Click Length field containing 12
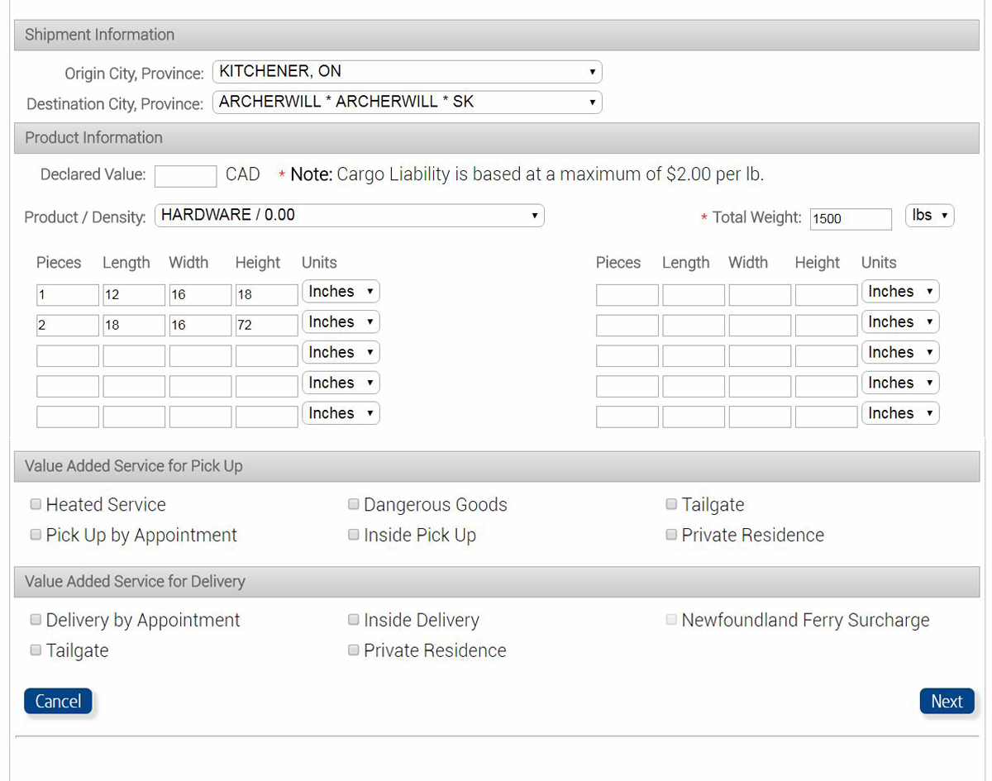Viewport: 992px width, 781px height. pyautogui.click(x=134, y=295)
